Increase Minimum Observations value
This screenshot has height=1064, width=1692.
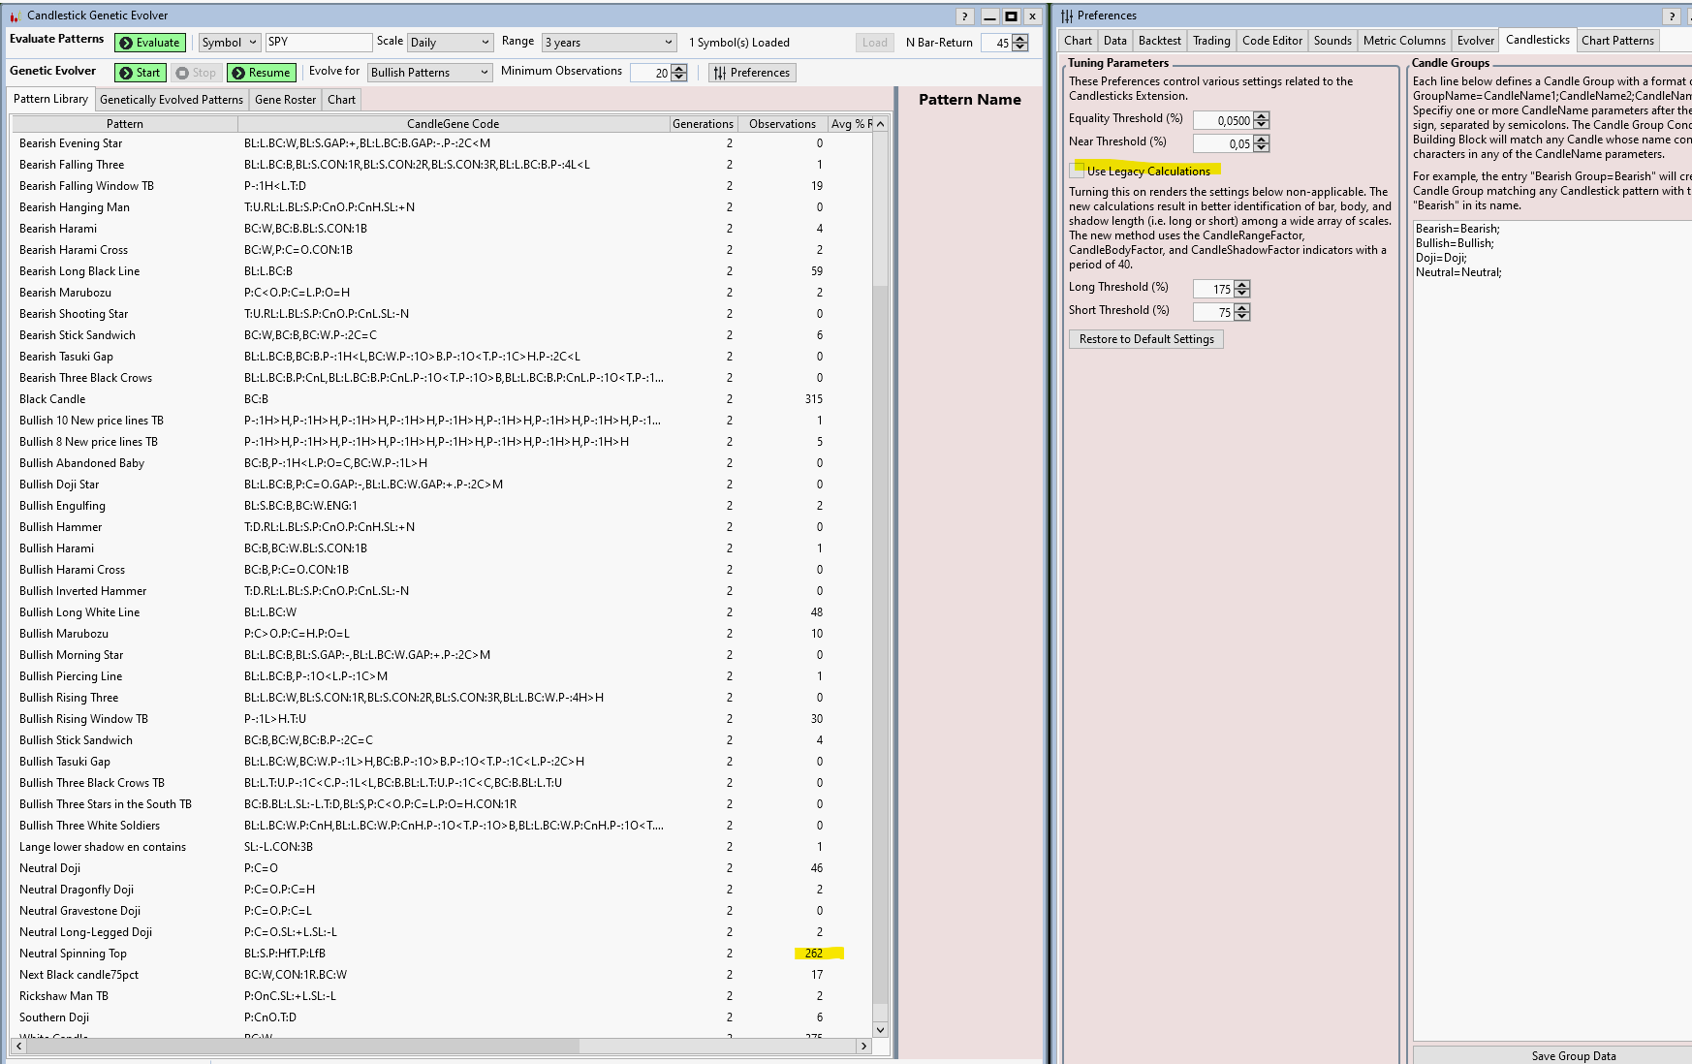679,69
